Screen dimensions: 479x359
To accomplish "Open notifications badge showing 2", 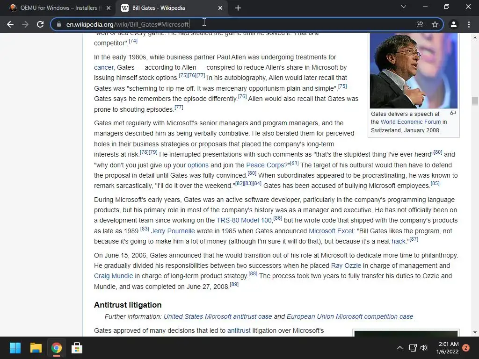I will 466,348.
